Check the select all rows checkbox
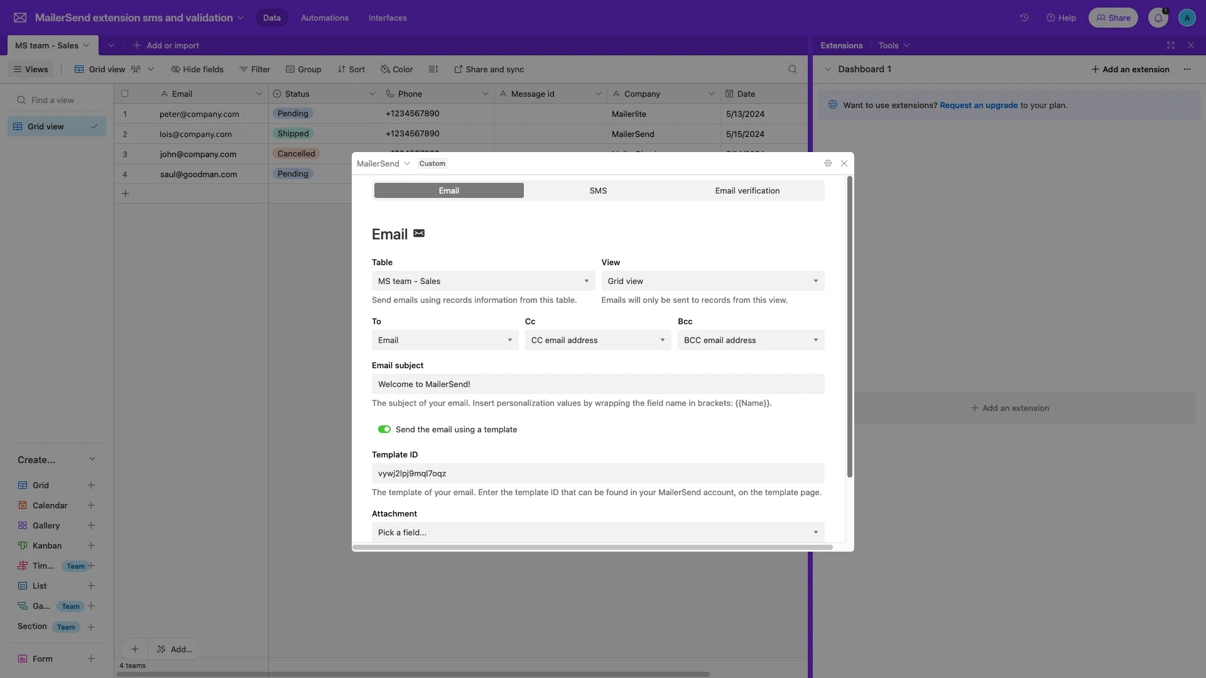Viewport: 1206px width, 678px height. tap(124, 94)
